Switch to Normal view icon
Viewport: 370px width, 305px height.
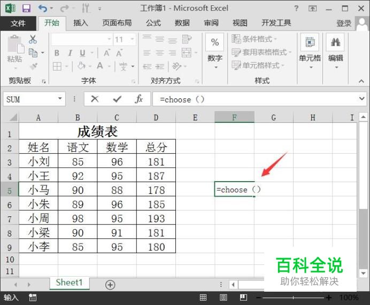pos(203,298)
